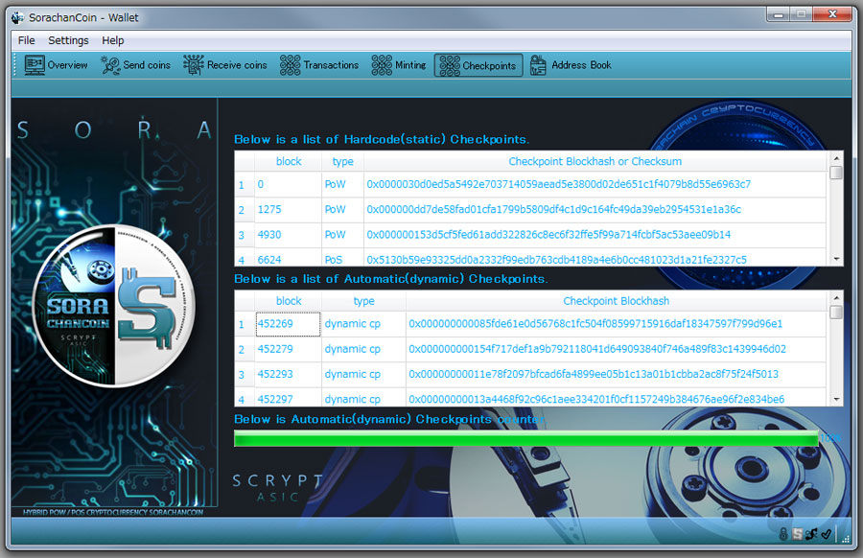Image resolution: width=863 pixels, height=558 pixels.
Task: Open the Transactions page
Action: (x=319, y=65)
